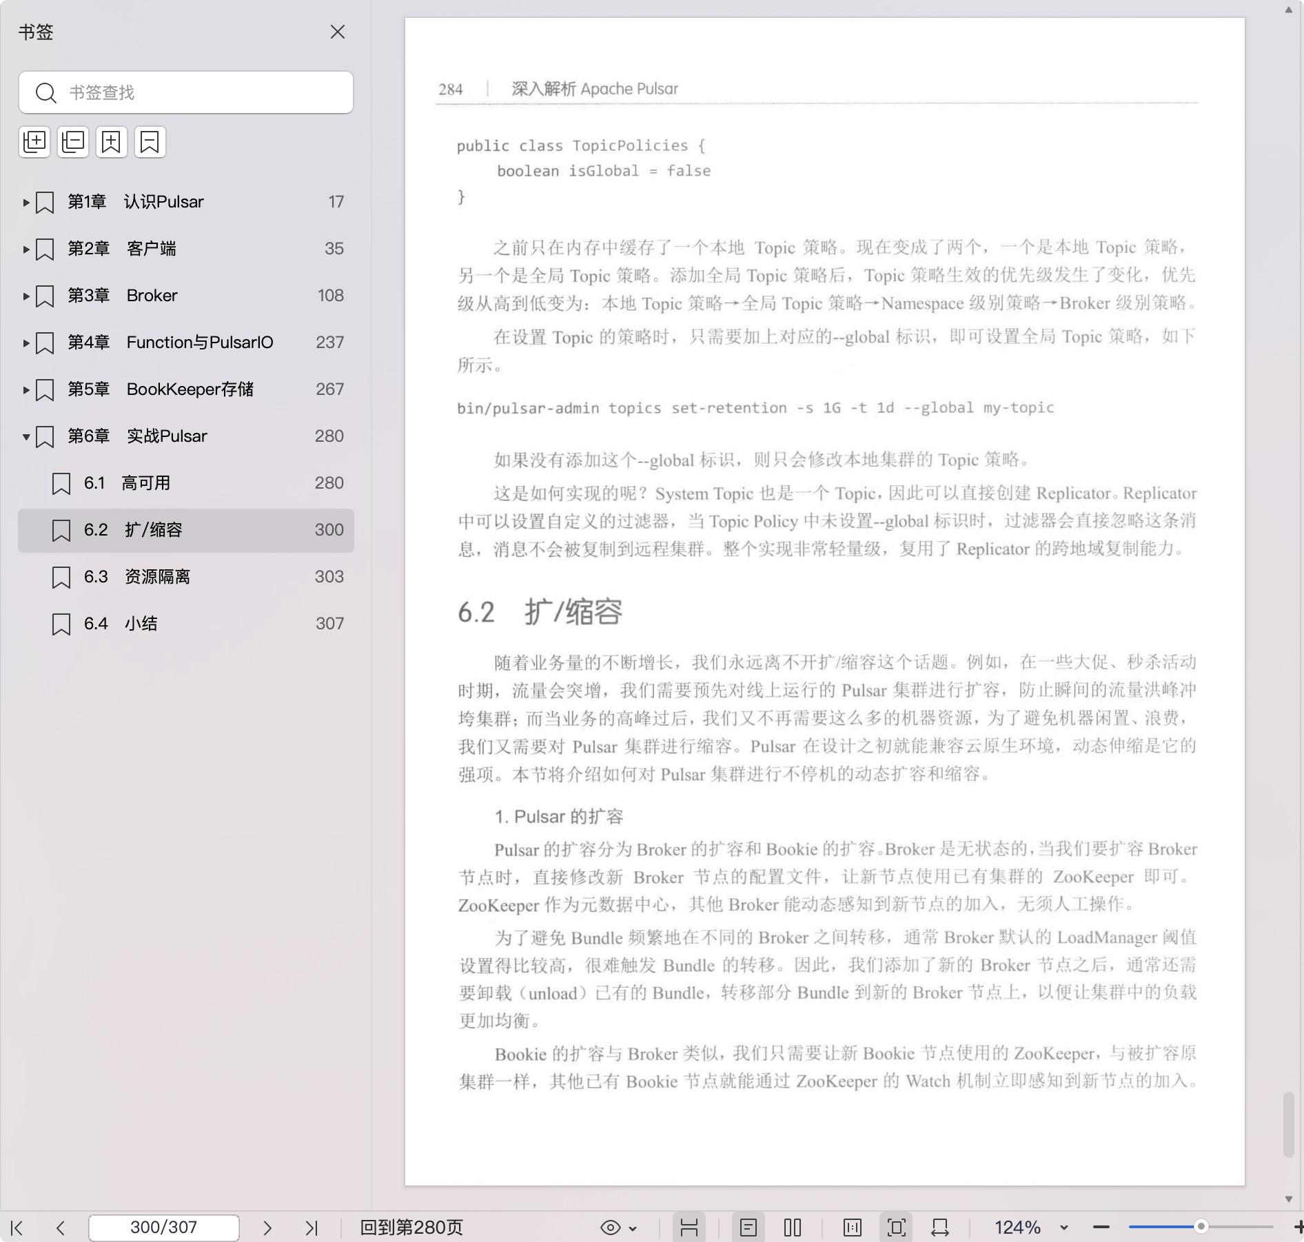Open the zoom percentage dropdown
1304x1242 pixels.
pos(1063,1228)
